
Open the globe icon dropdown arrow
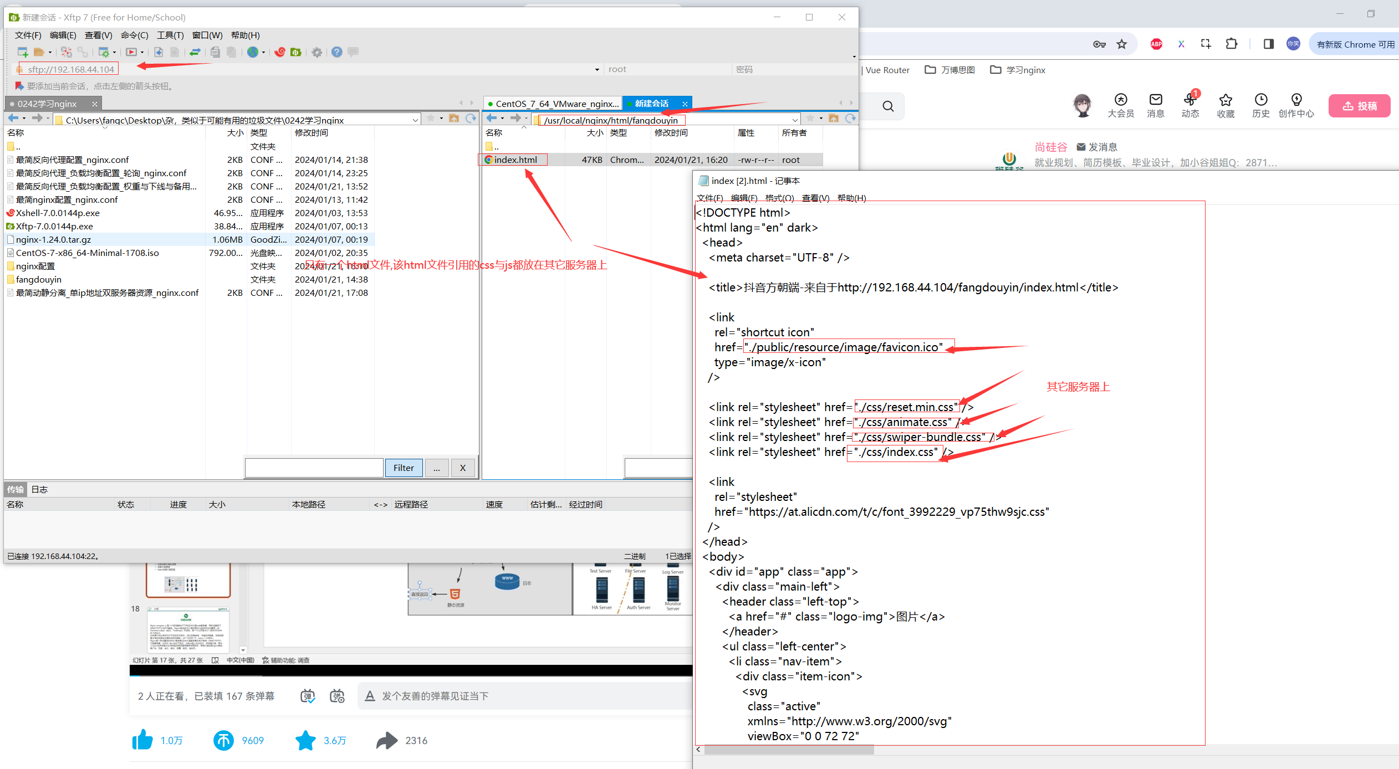[x=263, y=53]
